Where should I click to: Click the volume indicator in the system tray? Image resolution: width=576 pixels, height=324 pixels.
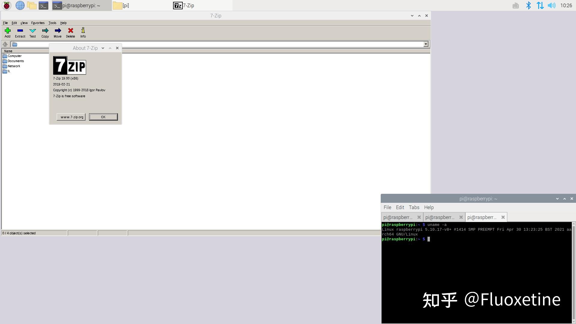(552, 5)
